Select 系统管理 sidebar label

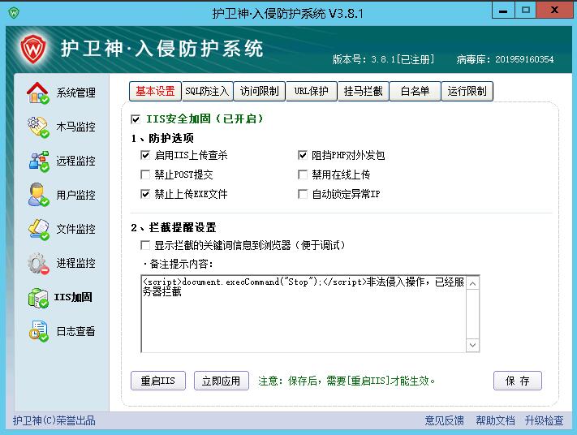coord(75,93)
